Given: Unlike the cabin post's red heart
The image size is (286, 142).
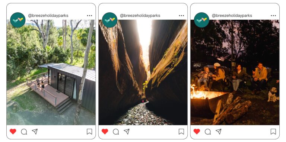Looking at the screenshot, I should 13,132.
